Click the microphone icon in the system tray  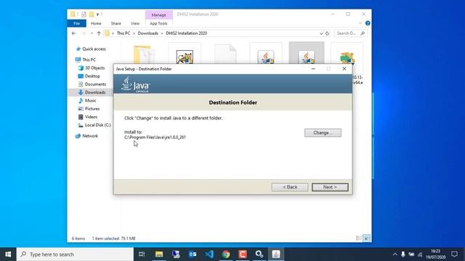click(403, 254)
